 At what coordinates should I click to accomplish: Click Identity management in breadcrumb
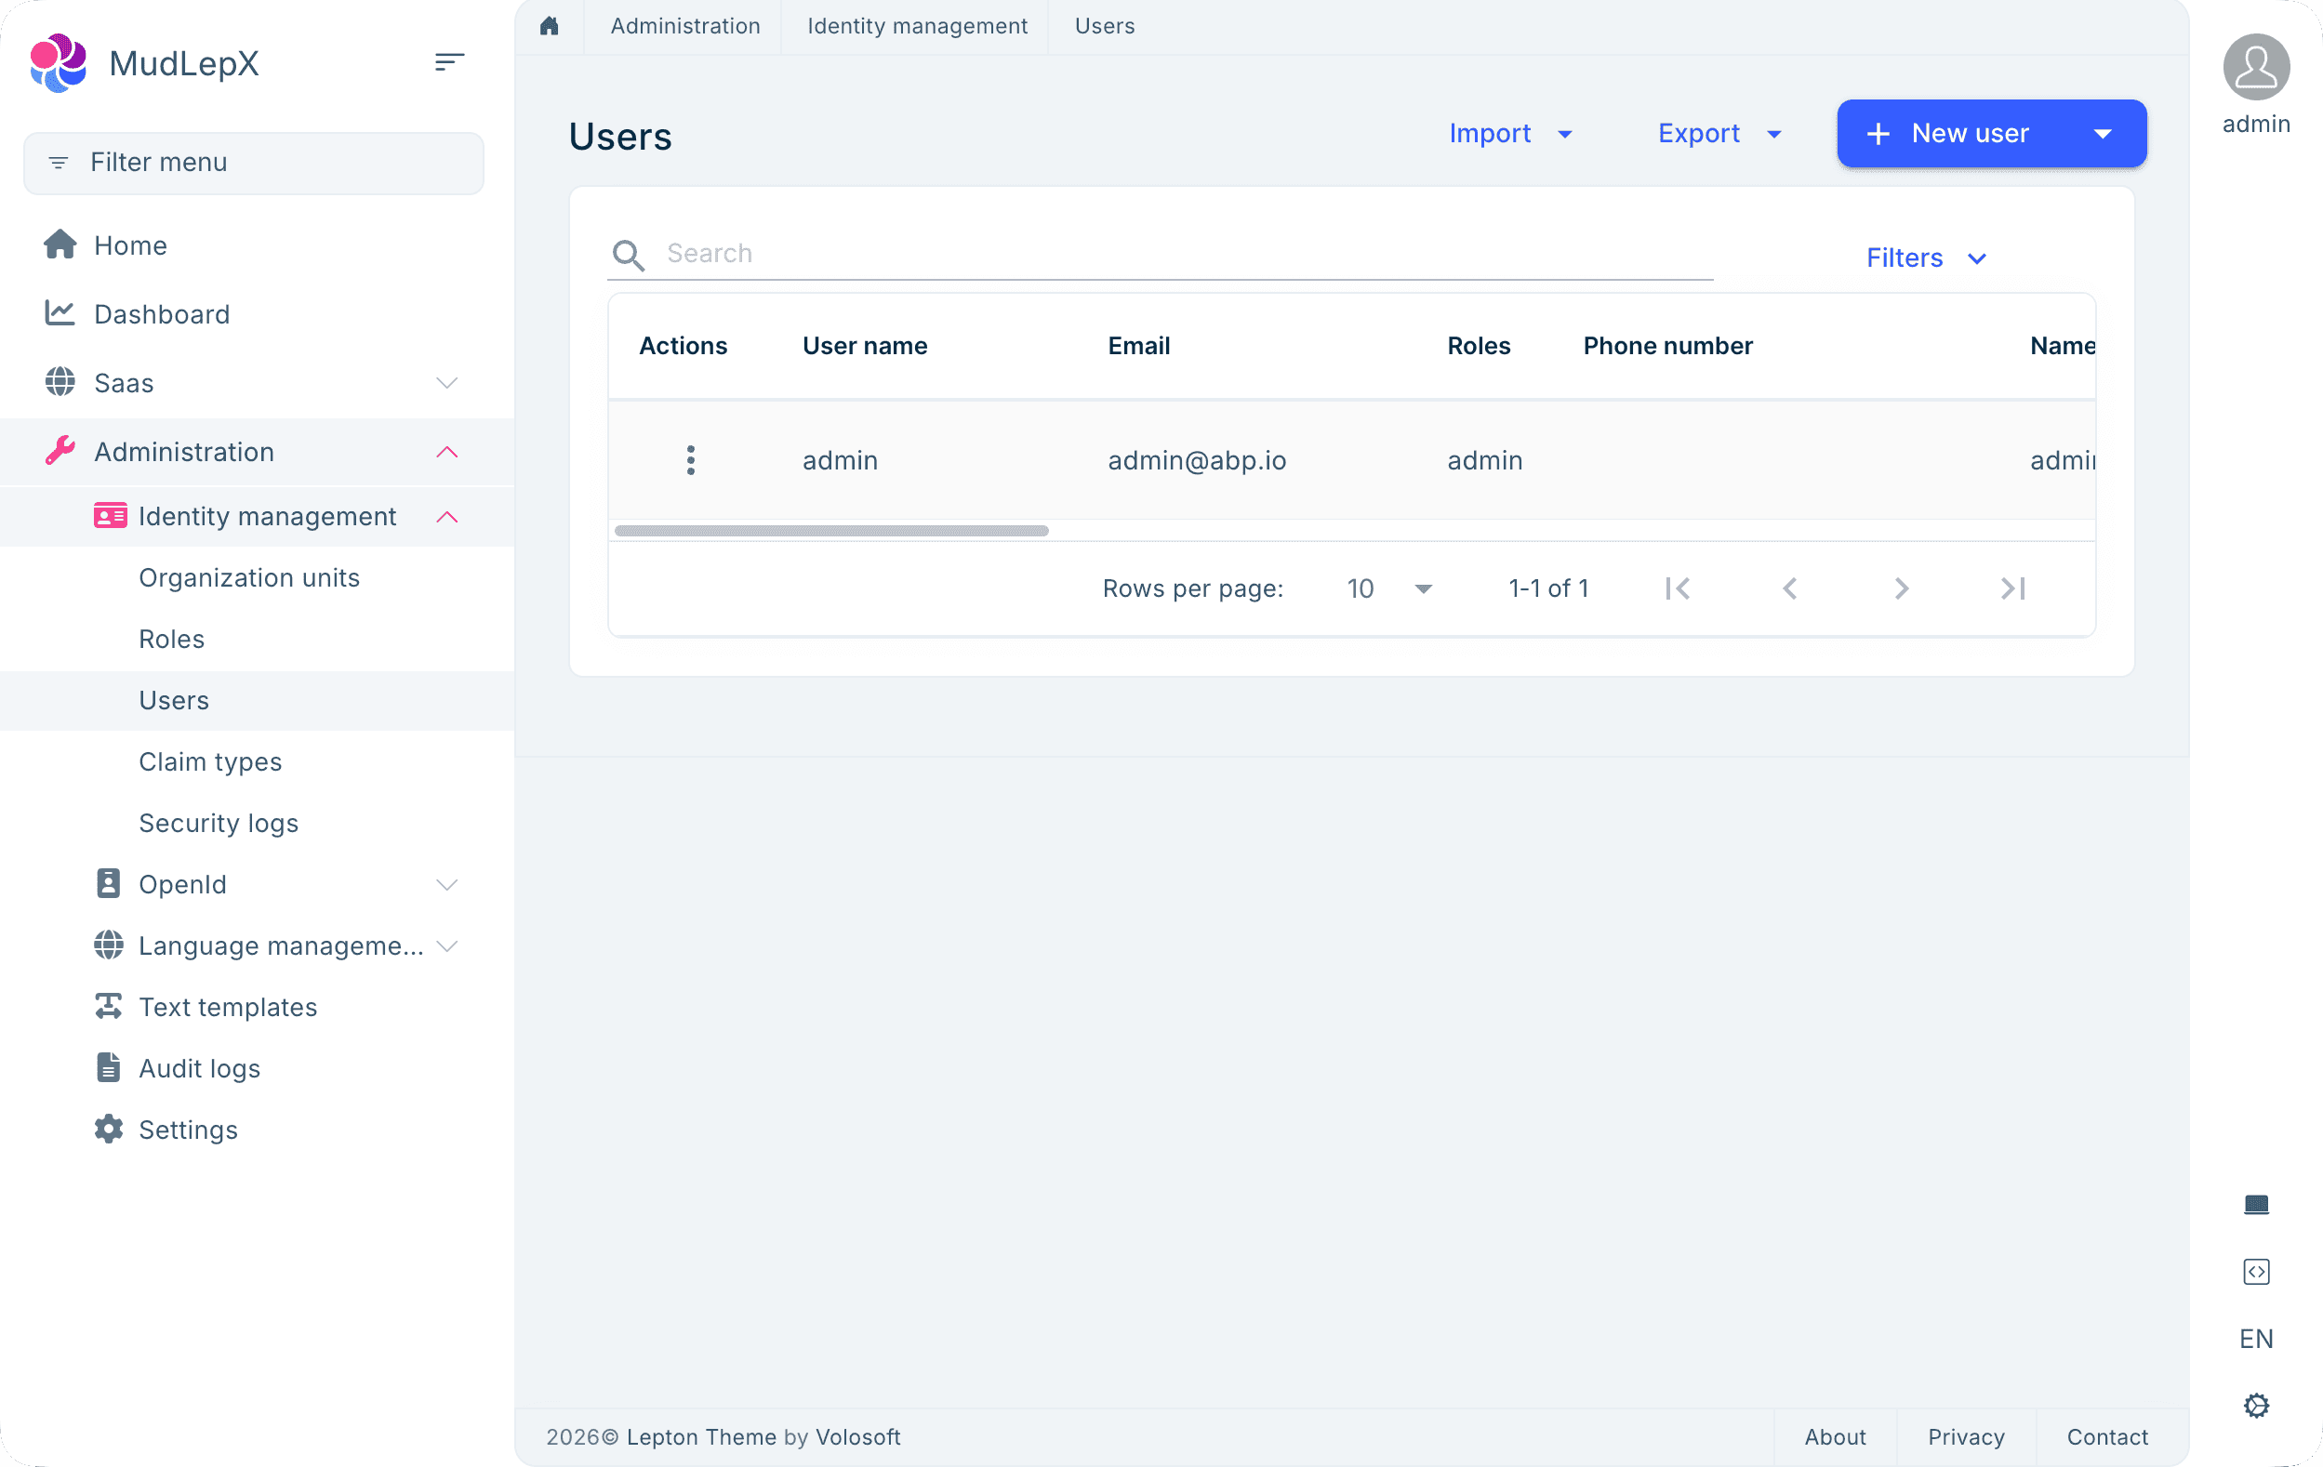point(918,26)
